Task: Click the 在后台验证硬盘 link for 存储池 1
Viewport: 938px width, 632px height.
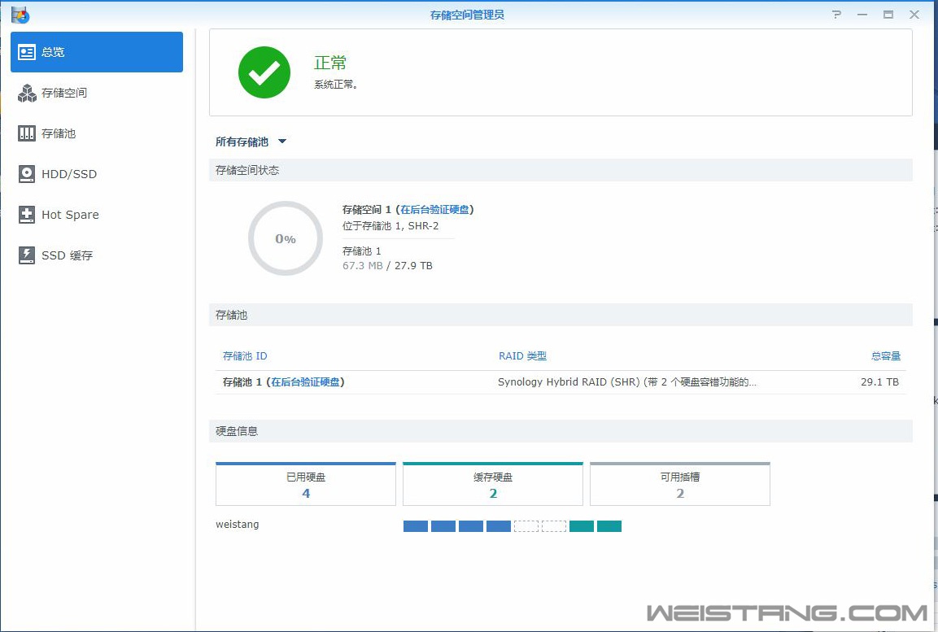Action: coord(308,380)
